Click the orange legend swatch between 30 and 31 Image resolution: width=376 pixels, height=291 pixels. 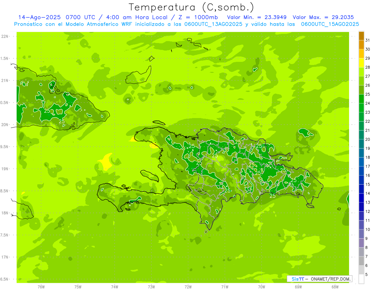tap(361, 45)
